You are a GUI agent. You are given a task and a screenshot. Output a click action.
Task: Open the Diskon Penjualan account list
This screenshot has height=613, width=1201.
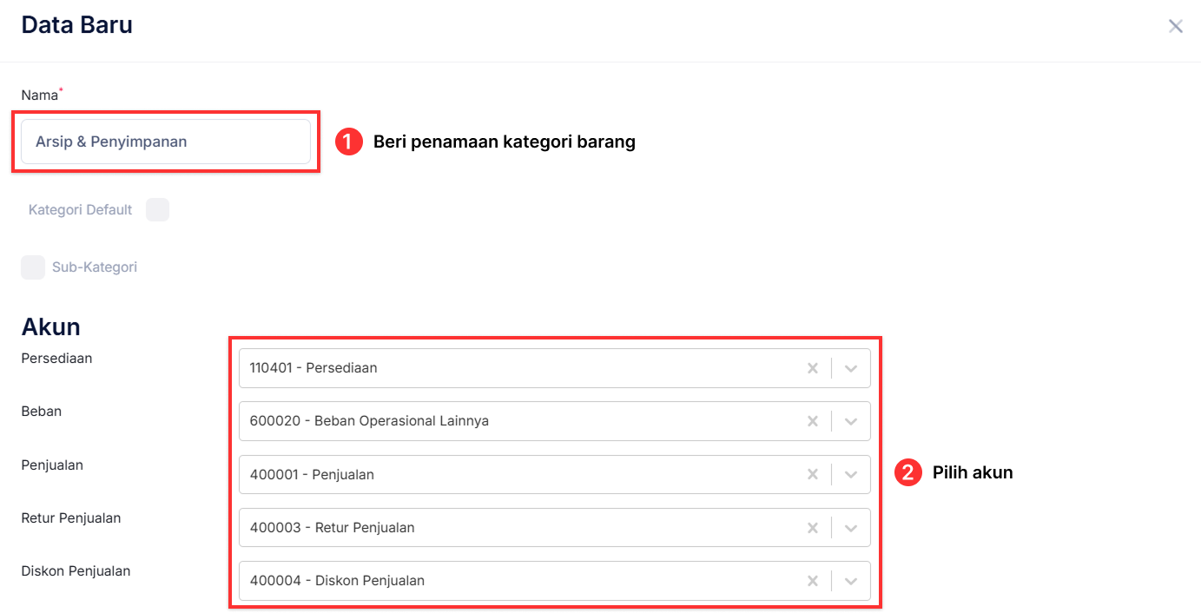click(851, 580)
